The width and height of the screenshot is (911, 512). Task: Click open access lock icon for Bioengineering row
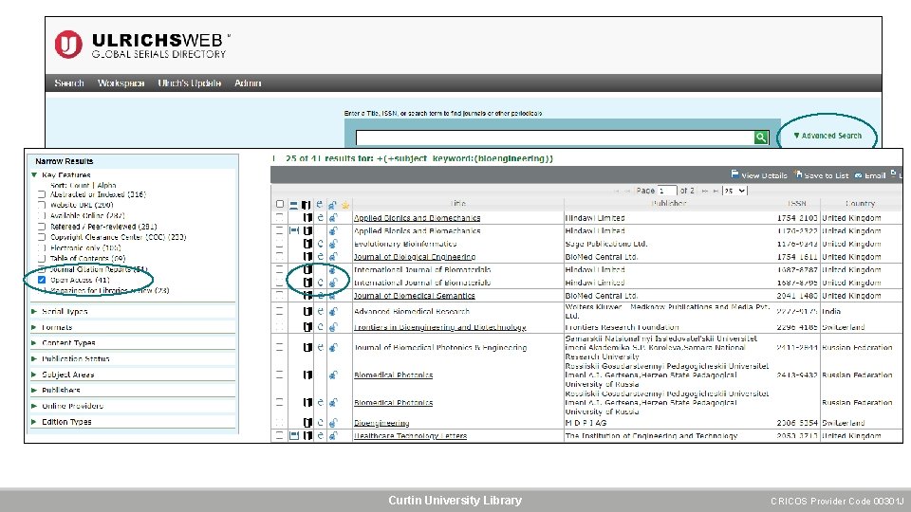[x=333, y=423]
